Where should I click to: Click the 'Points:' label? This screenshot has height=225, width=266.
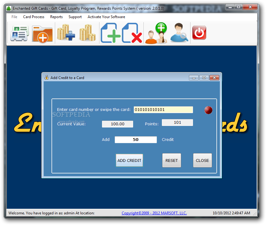(x=152, y=124)
